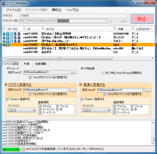Open the ファイル(F) menu
Screen dimensions: 157x154
[x=14, y=10]
